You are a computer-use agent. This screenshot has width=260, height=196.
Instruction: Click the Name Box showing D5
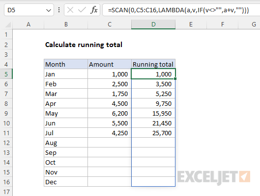coord(29,10)
